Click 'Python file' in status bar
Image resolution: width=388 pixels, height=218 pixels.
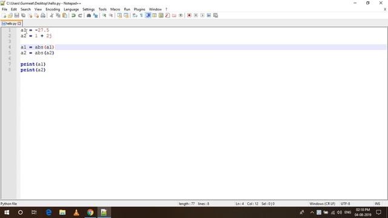[x=8, y=203]
